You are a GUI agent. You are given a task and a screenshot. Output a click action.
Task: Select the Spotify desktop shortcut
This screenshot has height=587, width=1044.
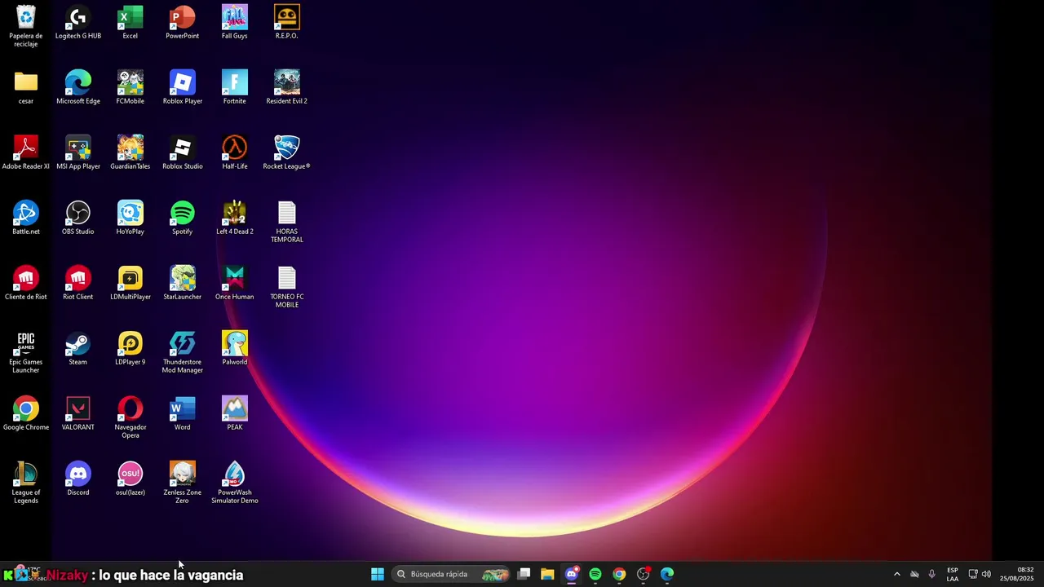point(183,218)
